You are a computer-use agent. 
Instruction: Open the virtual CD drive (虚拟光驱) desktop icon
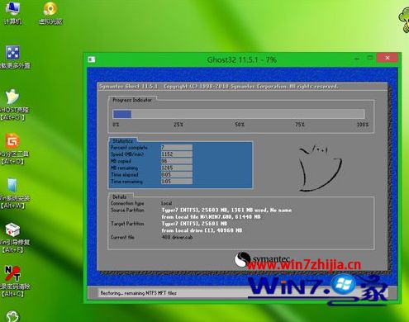pos(50,12)
